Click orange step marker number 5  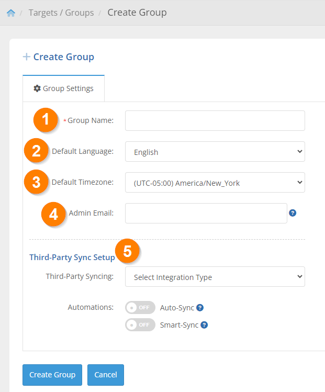[127, 251]
